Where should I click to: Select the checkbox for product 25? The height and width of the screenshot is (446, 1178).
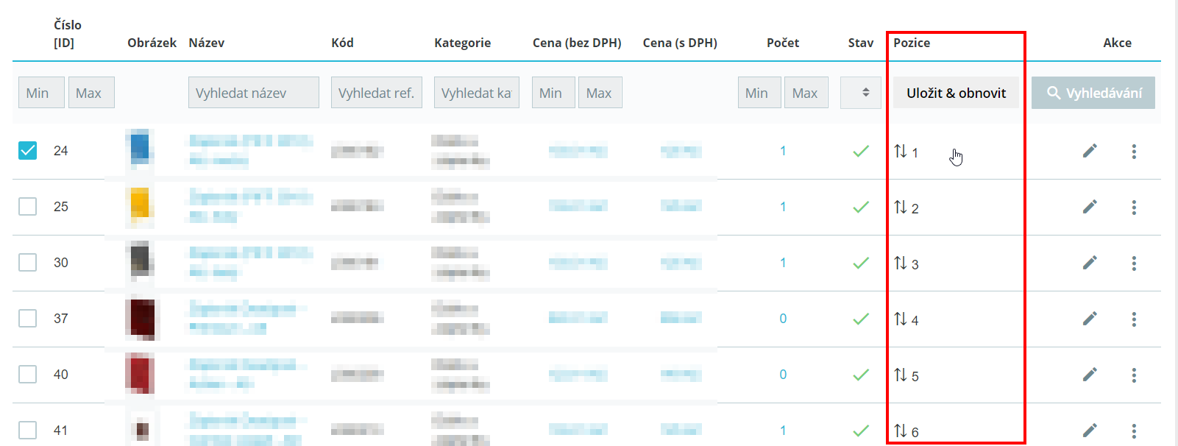click(27, 206)
